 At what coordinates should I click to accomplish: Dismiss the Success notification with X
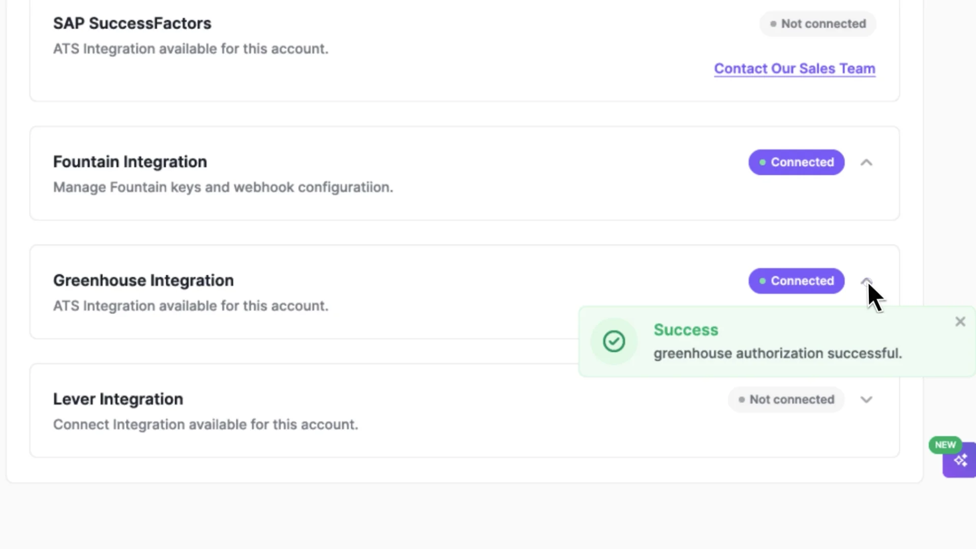960,321
